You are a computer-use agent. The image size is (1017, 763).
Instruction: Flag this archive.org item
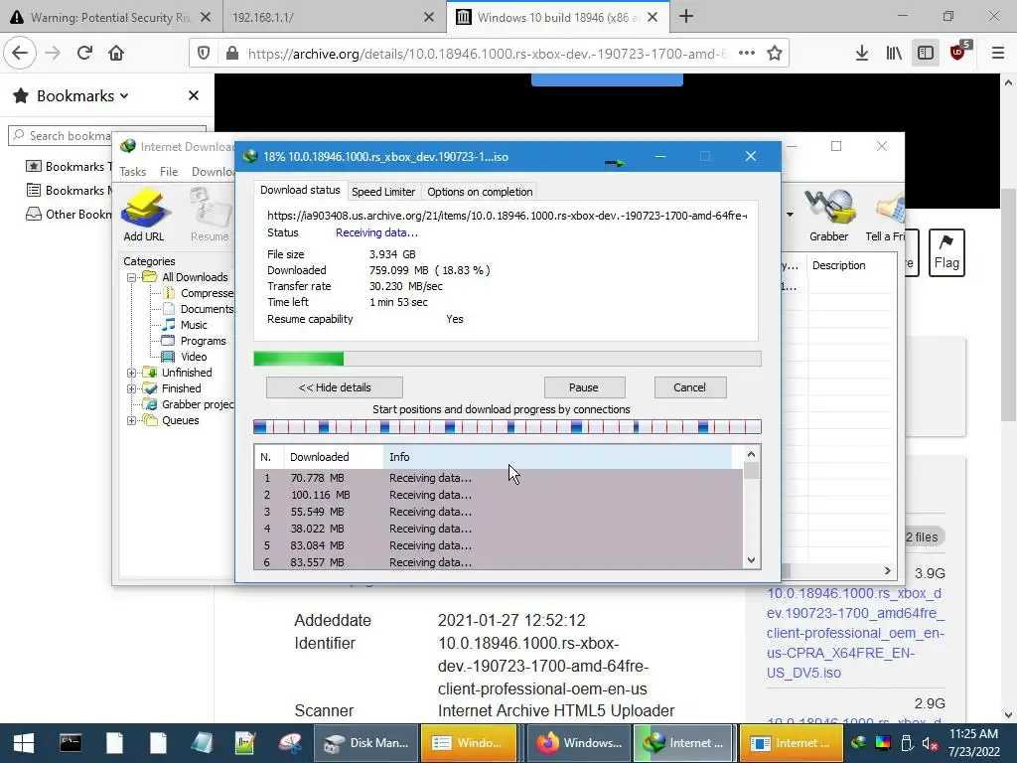pos(946,252)
